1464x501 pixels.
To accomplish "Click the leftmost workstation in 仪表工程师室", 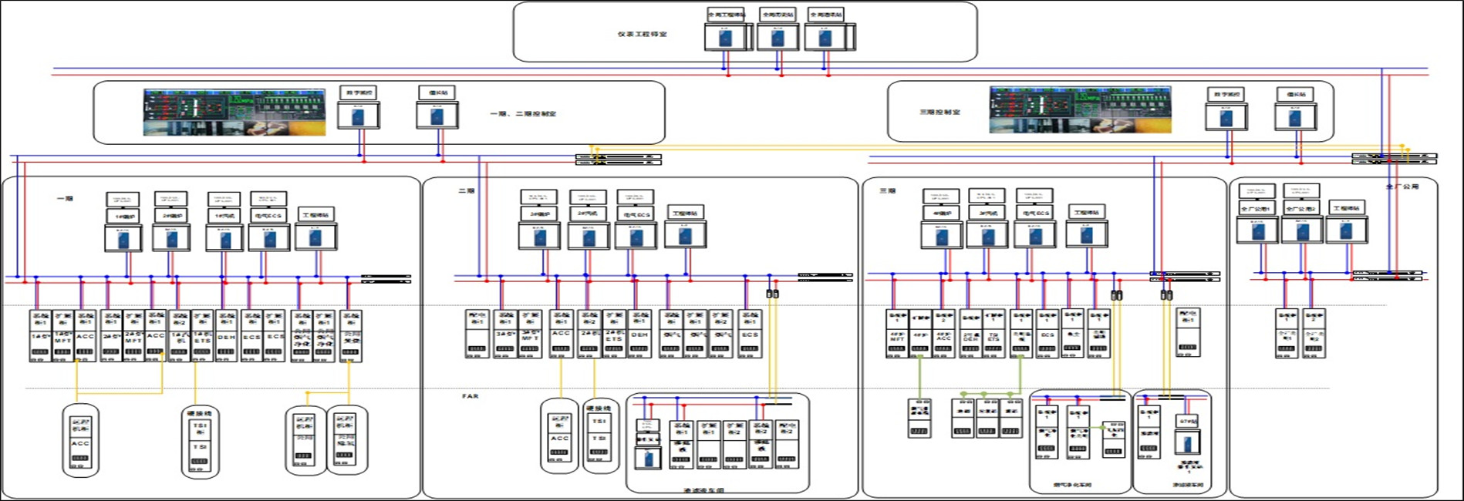I will (x=727, y=37).
